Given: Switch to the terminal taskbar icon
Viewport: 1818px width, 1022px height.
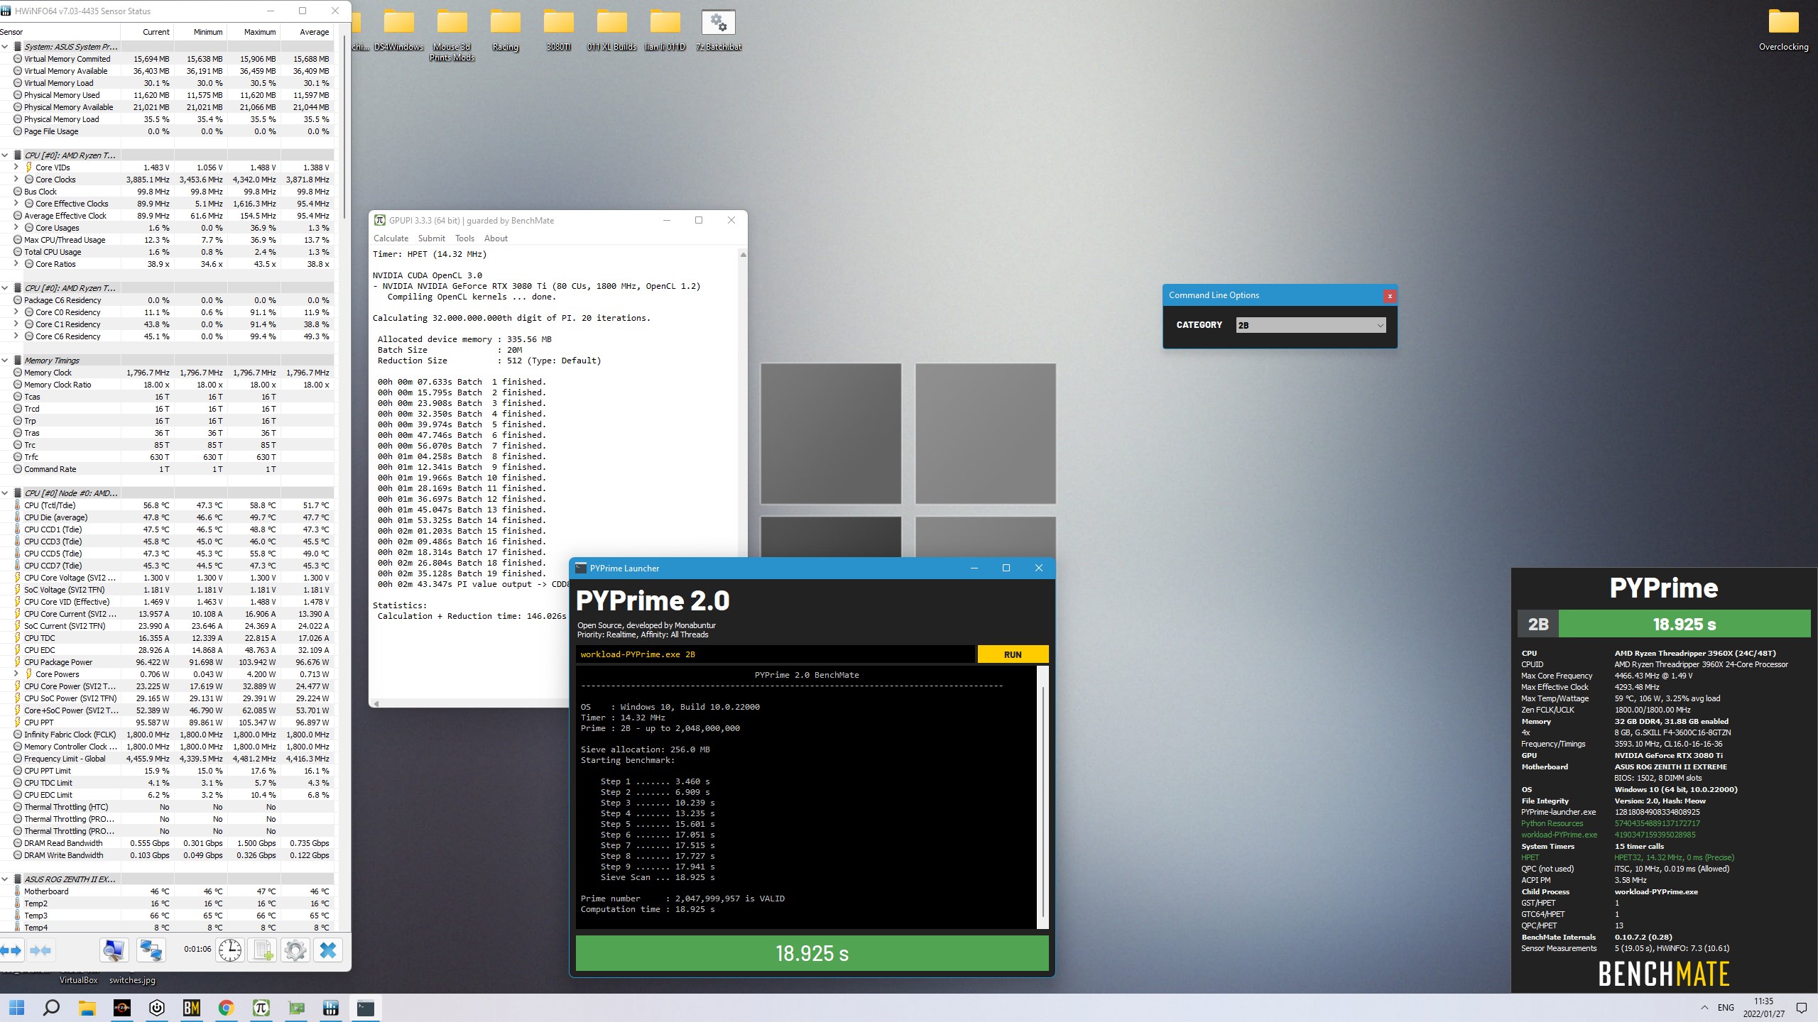Looking at the screenshot, I should [x=366, y=1008].
